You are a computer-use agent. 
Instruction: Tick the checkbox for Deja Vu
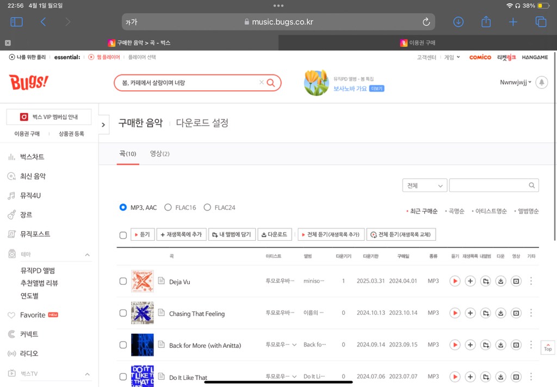[123, 281]
